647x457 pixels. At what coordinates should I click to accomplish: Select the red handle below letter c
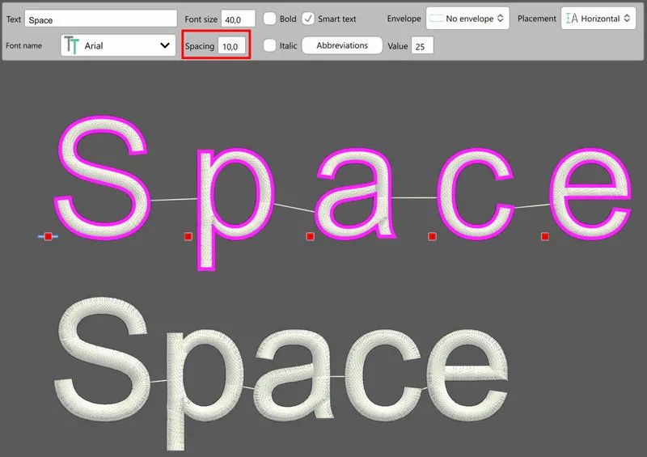coord(432,236)
